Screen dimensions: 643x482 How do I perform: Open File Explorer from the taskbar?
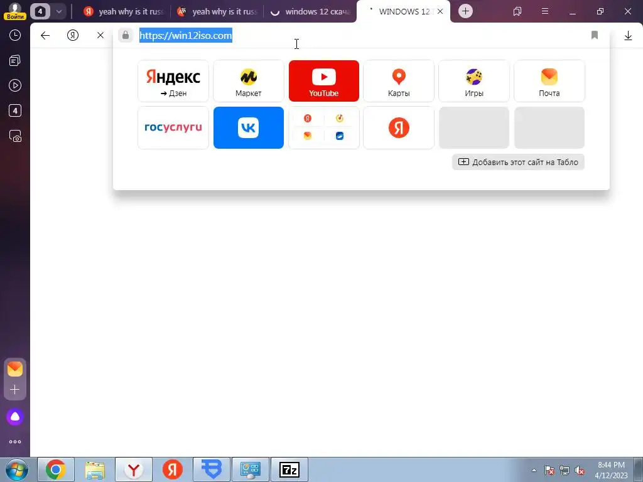click(95, 469)
